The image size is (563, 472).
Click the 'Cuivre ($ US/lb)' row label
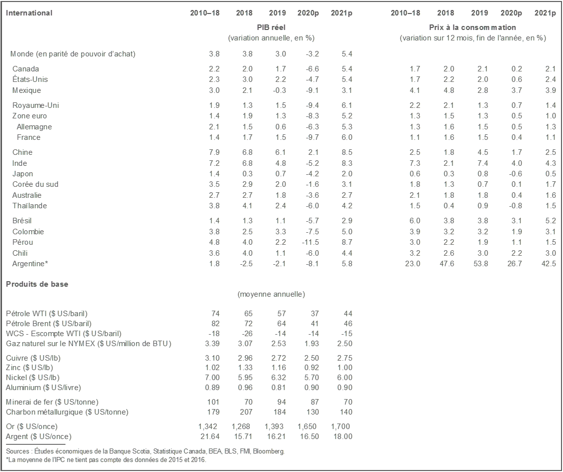33,358
